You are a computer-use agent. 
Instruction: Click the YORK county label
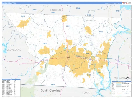(x=86, y=93)
